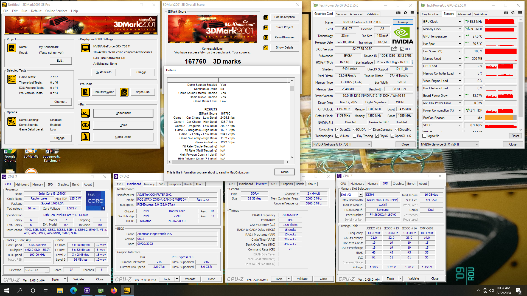The height and width of the screenshot is (296, 527).
Task: Switch to Validation tab in GPU-Z Sensors window
Action: pyautogui.click(x=480, y=14)
